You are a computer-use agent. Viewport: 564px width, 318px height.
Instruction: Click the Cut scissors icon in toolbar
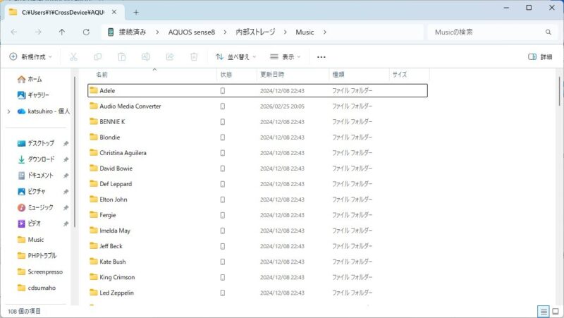(x=73, y=57)
